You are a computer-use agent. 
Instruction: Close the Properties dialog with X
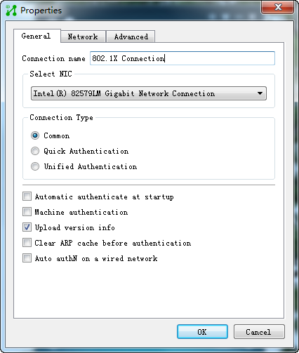tap(278, 7)
